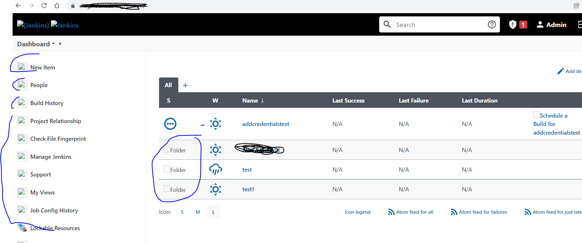Focus the Search input field
Viewport: 582px width, 243px height.
pos(439,24)
